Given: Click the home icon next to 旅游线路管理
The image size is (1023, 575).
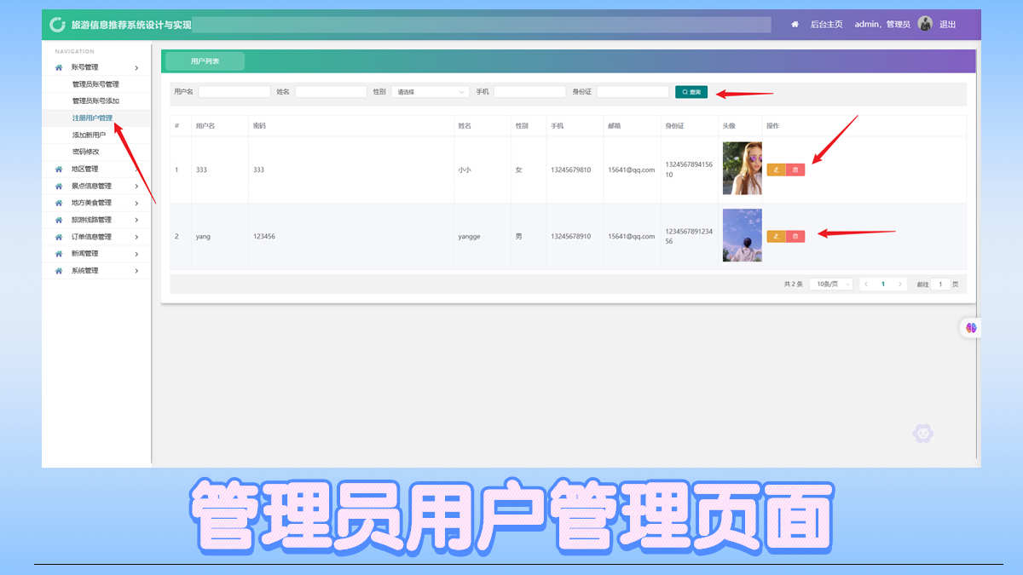Looking at the screenshot, I should click(x=59, y=220).
